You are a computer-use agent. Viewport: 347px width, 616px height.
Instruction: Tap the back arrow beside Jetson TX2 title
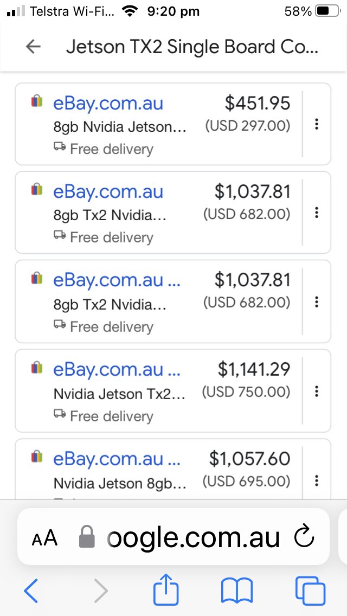coord(34,47)
